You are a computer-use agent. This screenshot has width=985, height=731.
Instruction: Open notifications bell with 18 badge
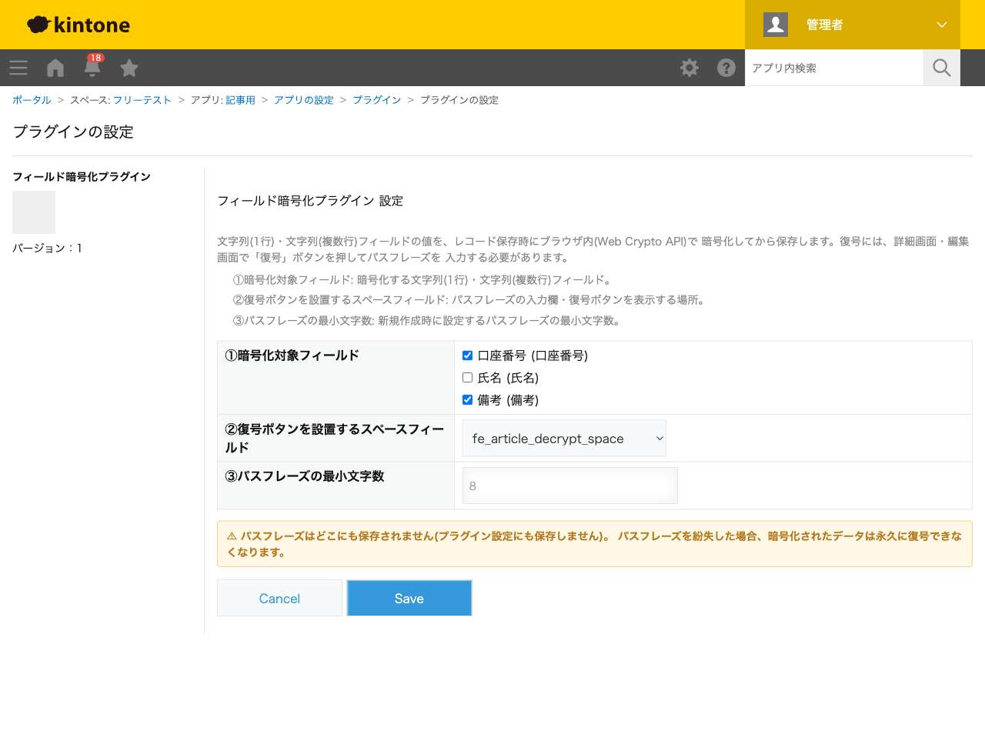92,67
